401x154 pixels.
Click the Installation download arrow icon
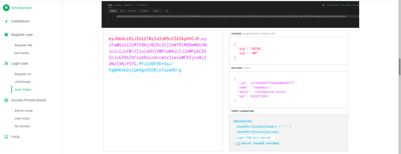[6, 21]
